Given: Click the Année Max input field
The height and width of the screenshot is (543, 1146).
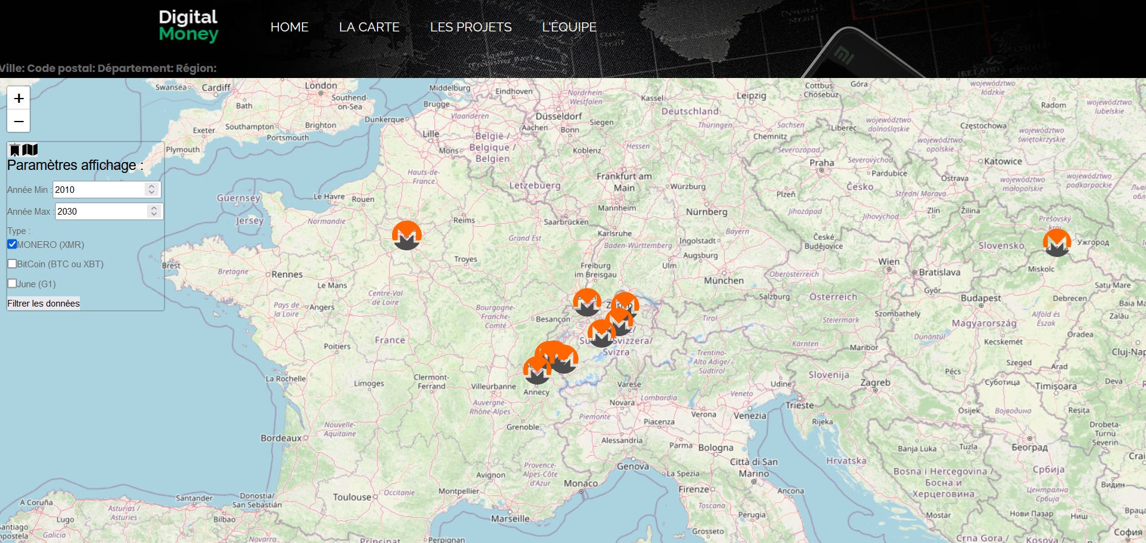Looking at the screenshot, I should tap(109, 211).
